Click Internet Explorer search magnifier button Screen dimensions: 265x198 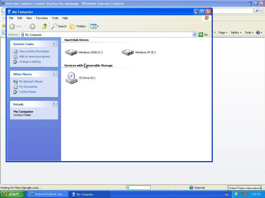coord(257,11)
